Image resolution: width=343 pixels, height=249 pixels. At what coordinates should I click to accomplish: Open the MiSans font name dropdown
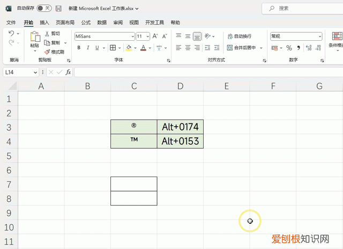point(132,36)
